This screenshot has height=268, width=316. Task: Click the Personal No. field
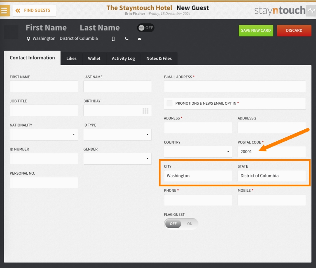(44, 183)
